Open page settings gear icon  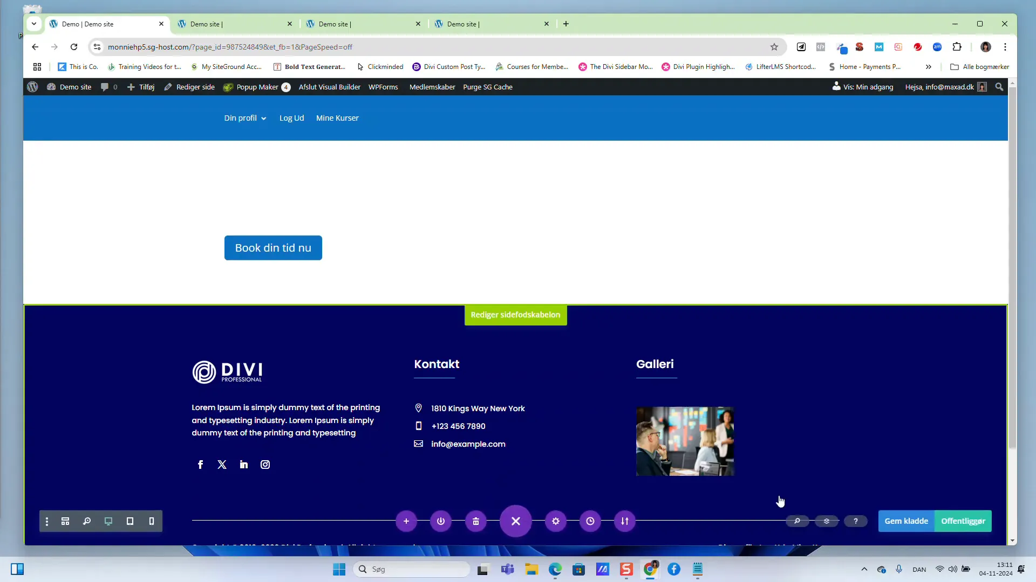pyautogui.click(x=556, y=521)
